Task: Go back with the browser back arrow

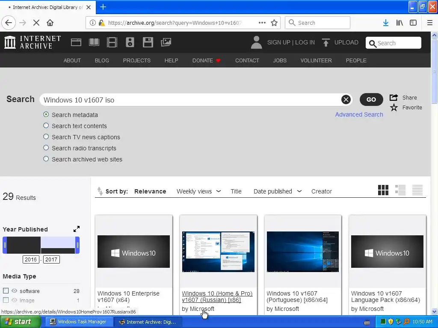Action: coord(9,23)
